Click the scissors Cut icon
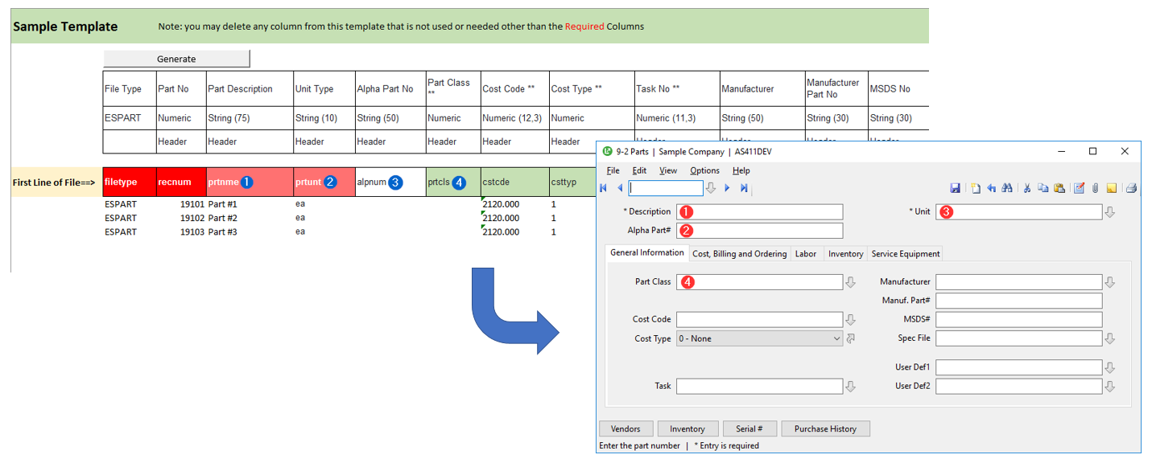This screenshot has height=467, width=1152. tap(1027, 188)
